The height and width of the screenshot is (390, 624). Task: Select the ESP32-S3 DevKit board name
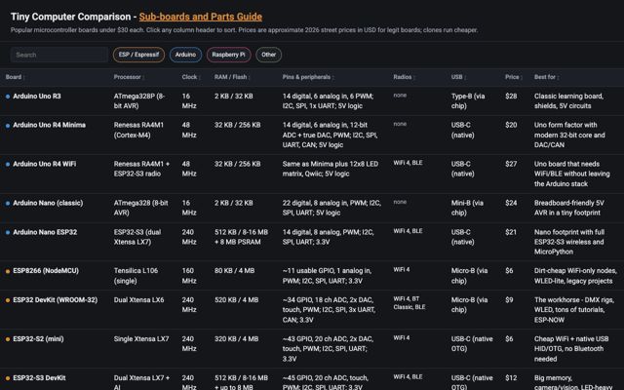click(39, 377)
